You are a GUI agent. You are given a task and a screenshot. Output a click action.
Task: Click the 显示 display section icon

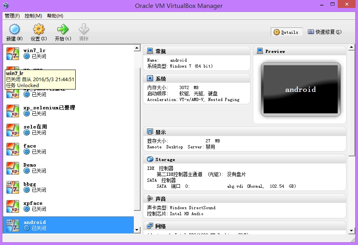pyautogui.click(x=150, y=132)
